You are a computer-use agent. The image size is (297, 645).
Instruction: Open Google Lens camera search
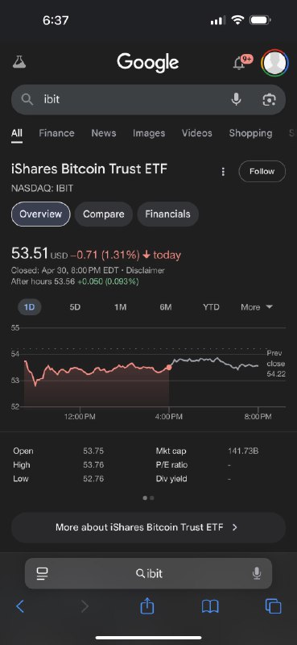click(x=269, y=99)
